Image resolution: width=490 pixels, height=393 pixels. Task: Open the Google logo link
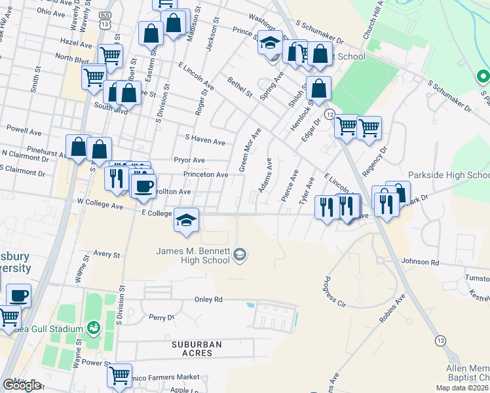tap(22, 386)
